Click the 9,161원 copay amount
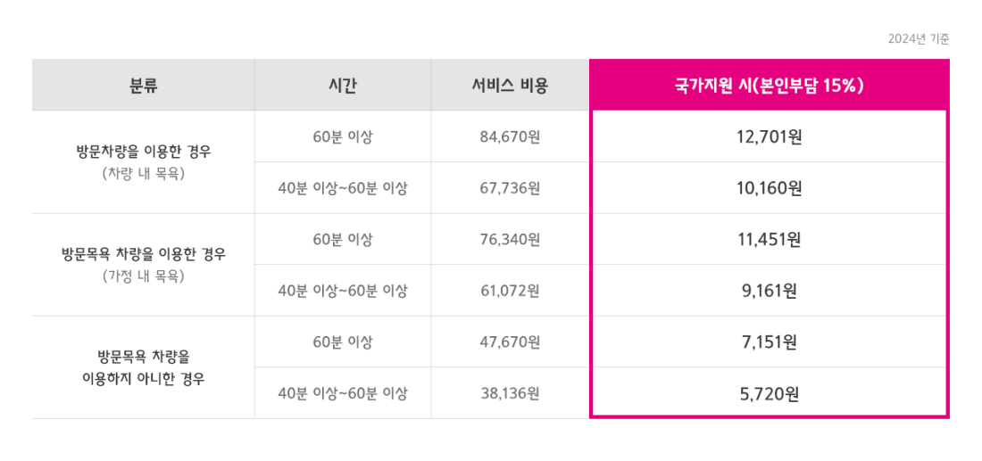The image size is (982, 461). (x=769, y=290)
